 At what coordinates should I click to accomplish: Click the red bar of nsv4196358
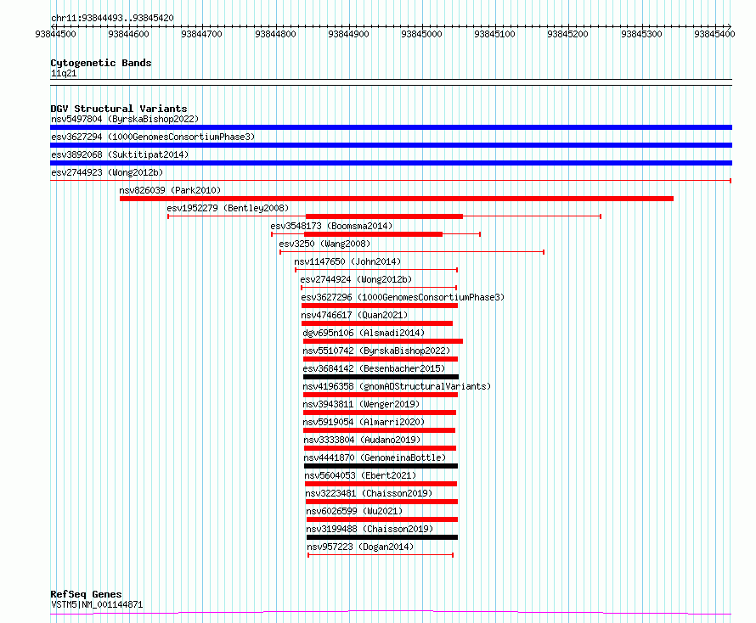381,395
